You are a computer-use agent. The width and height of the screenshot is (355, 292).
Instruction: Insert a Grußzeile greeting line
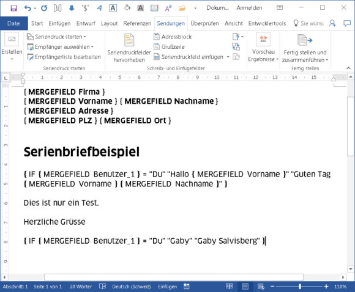[x=169, y=47]
